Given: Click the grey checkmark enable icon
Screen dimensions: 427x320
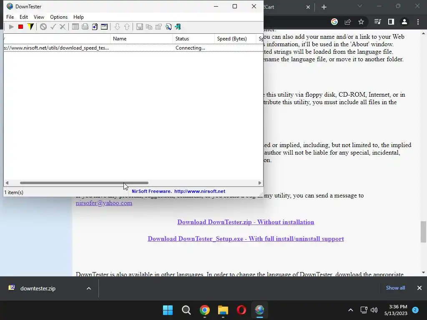Looking at the screenshot, I should coord(53,27).
